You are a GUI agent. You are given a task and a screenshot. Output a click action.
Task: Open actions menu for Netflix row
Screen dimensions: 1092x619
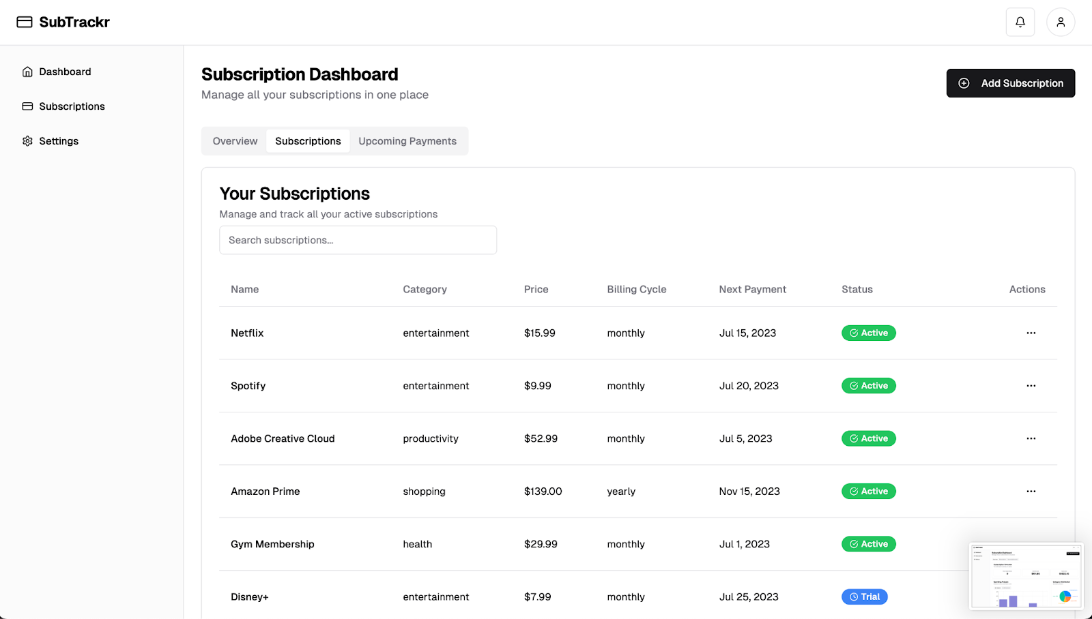tap(1031, 333)
